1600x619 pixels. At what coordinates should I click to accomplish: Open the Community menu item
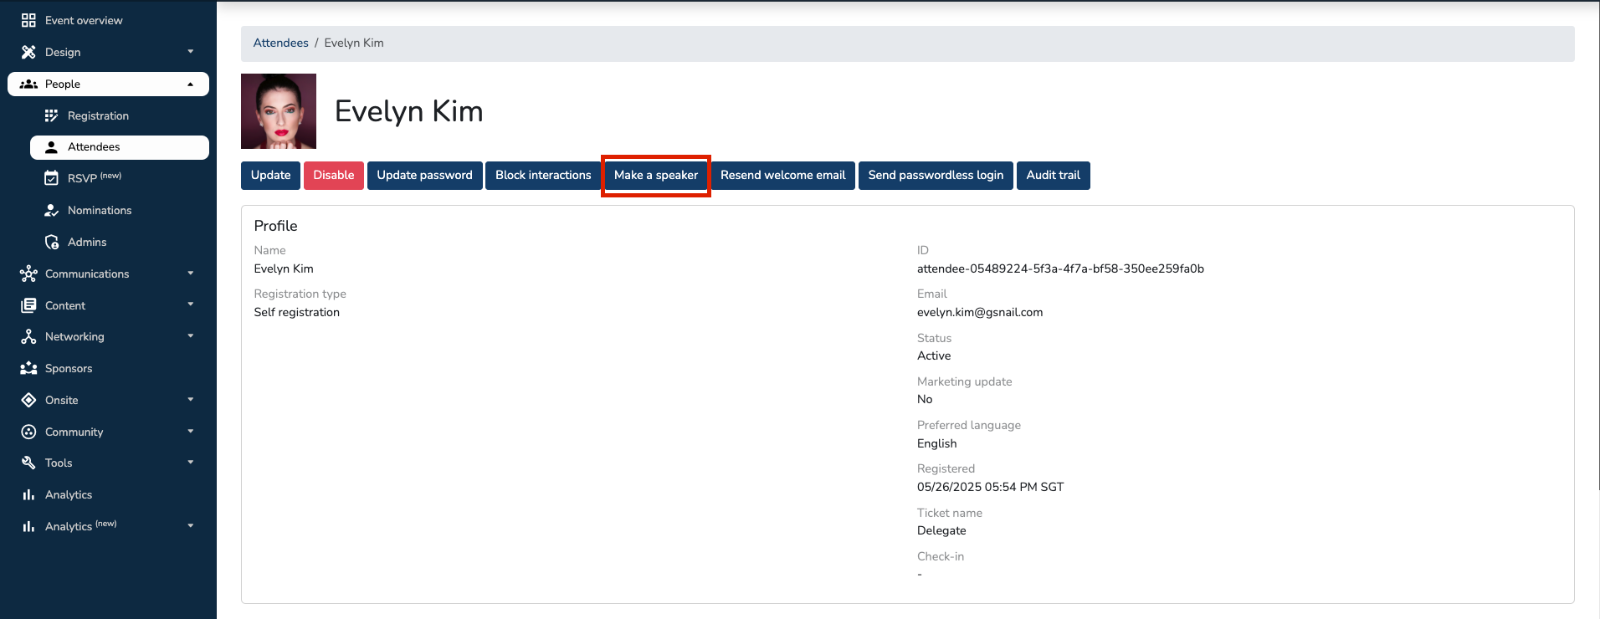(74, 432)
